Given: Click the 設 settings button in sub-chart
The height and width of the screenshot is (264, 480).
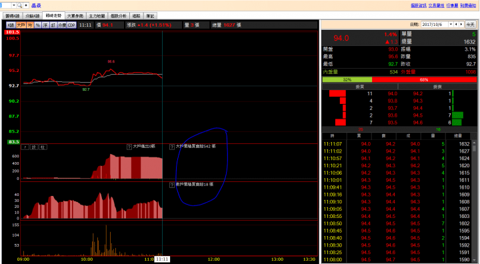Looking at the screenshot, I should pos(34,147).
